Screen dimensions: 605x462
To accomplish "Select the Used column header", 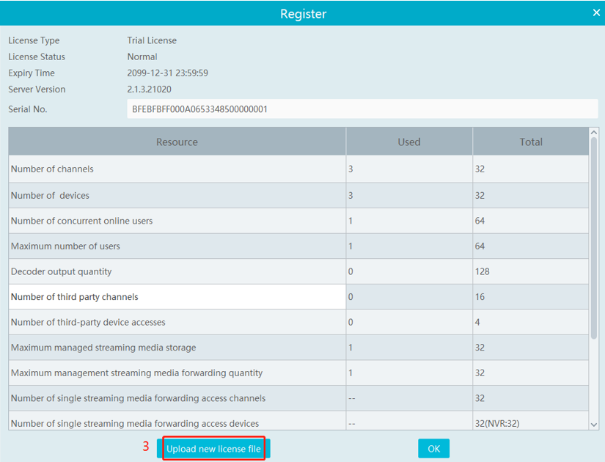I will click(408, 142).
